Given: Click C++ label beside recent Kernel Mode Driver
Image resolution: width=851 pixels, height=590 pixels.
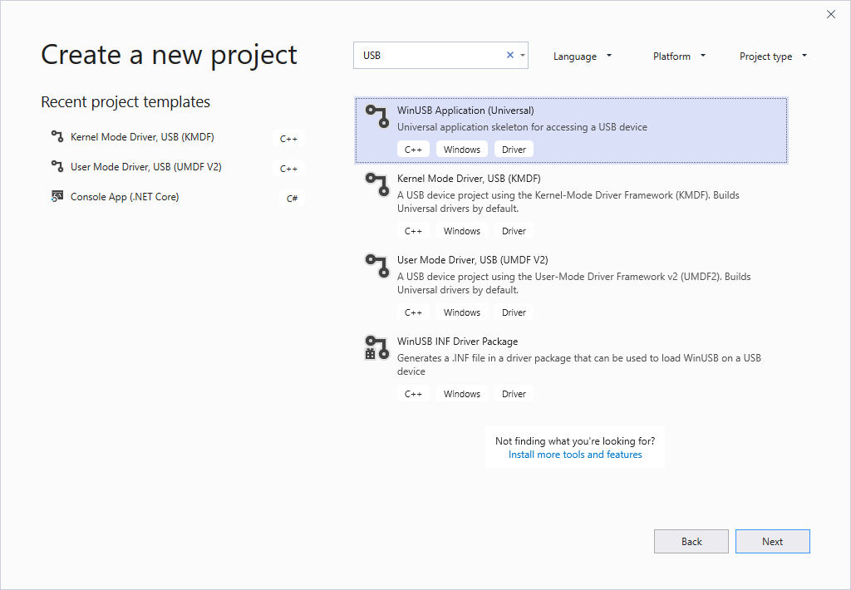Looking at the screenshot, I should (288, 139).
